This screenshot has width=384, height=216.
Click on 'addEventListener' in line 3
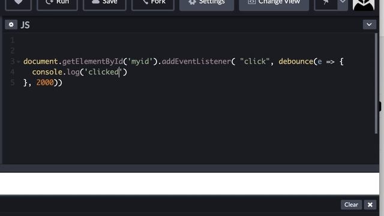point(196,61)
